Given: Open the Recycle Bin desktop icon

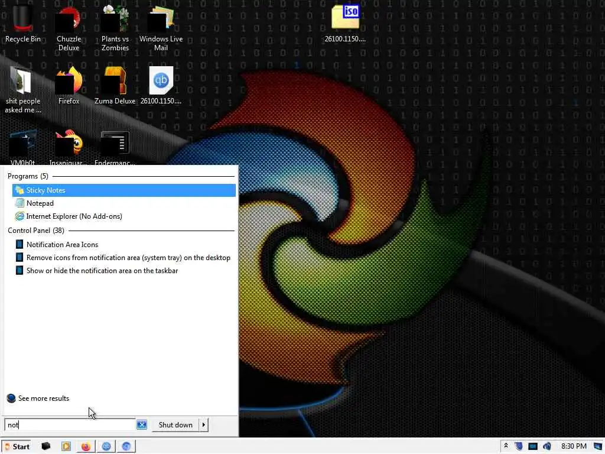Looking at the screenshot, I should (x=23, y=23).
